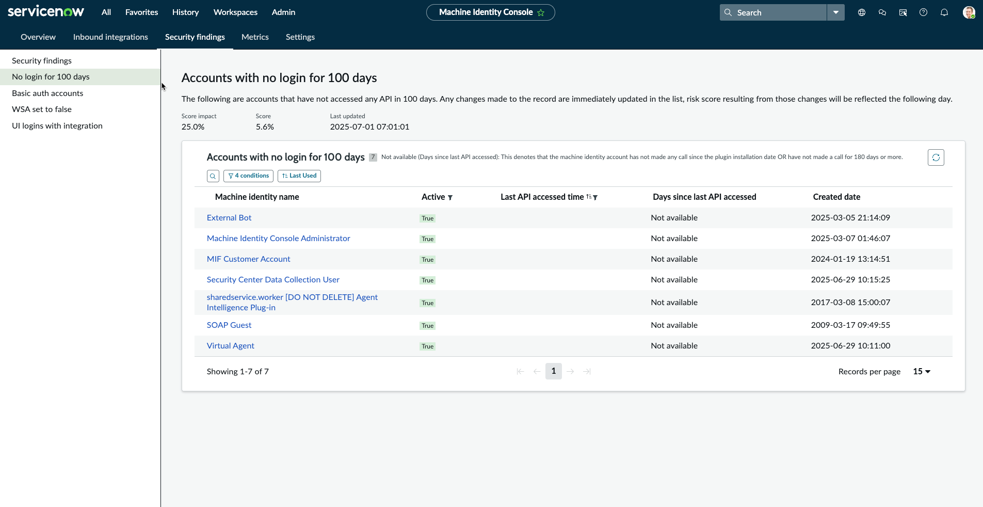Select Security findings in the sidebar
This screenshot has height=507, width=983.
pyautogui.click(x=80, y=61)
